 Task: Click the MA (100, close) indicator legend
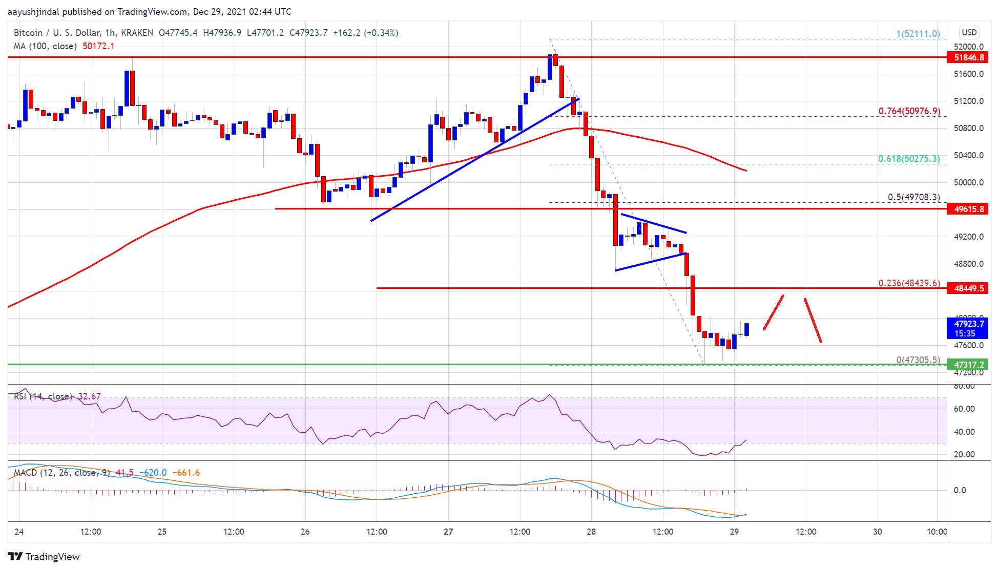click(x=45, y=46)
